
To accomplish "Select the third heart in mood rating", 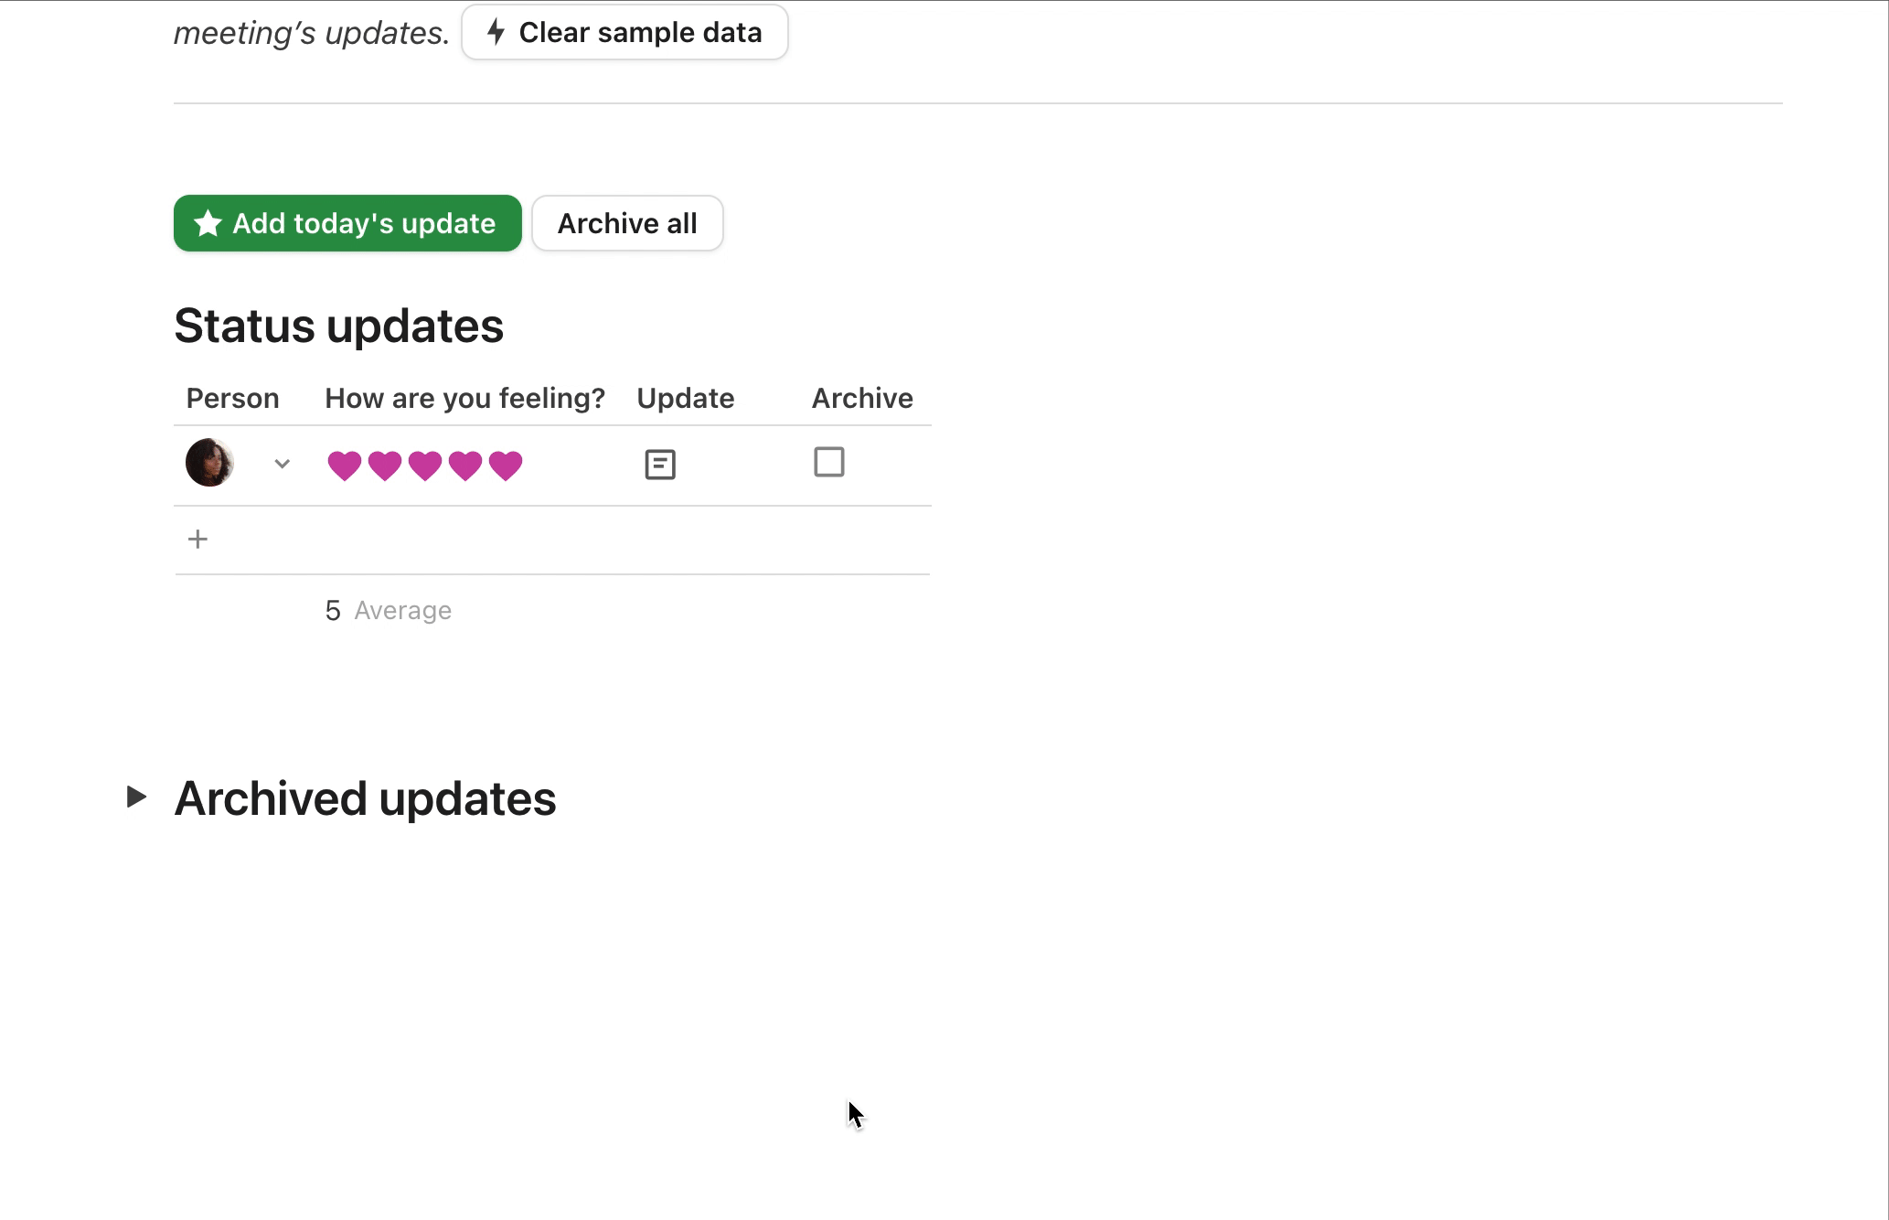I will pyautogui.click(x=424, y=464).
